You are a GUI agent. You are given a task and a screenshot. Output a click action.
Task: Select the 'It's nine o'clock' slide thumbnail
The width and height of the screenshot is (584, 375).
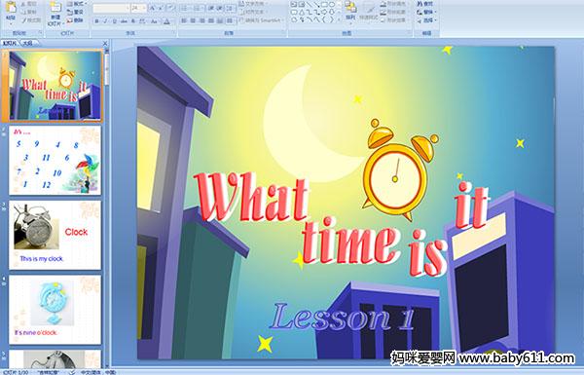click(55, 310)
